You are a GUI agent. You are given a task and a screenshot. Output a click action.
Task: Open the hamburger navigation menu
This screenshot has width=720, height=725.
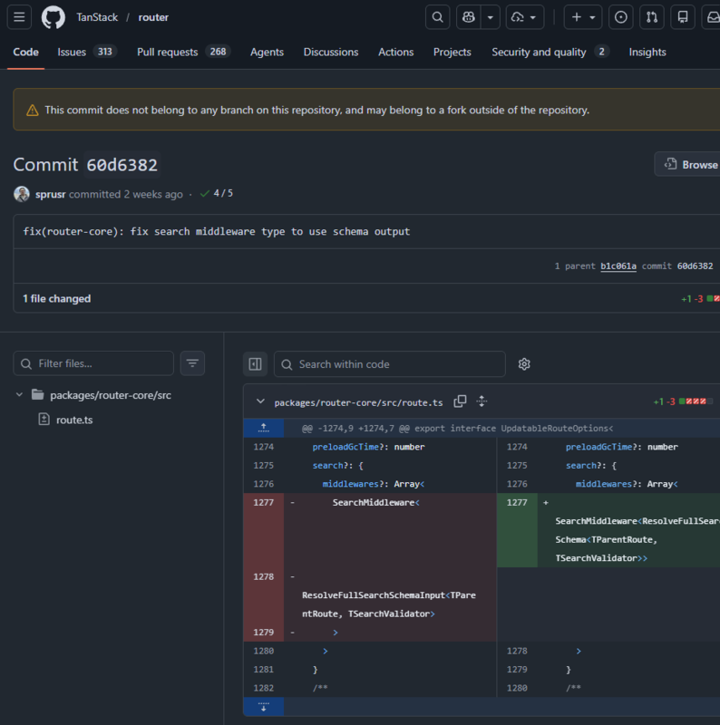click(19, 17)
